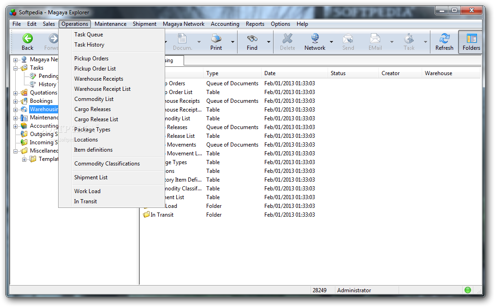Click the Bookings tree icon
The width and height of the screenshot is (495, 307).
(24, 101)
